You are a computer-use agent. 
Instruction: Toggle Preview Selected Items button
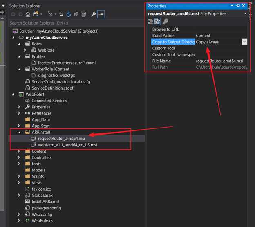pos(101,14)
